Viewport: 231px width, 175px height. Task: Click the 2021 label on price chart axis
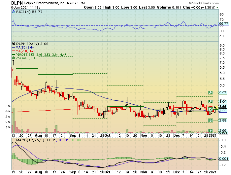[x=213, y=135]
